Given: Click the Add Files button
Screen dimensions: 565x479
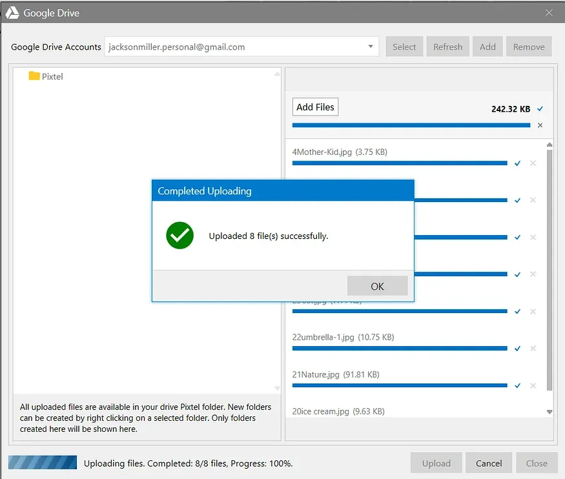Looking at the screenshot, I should point(315,107).
